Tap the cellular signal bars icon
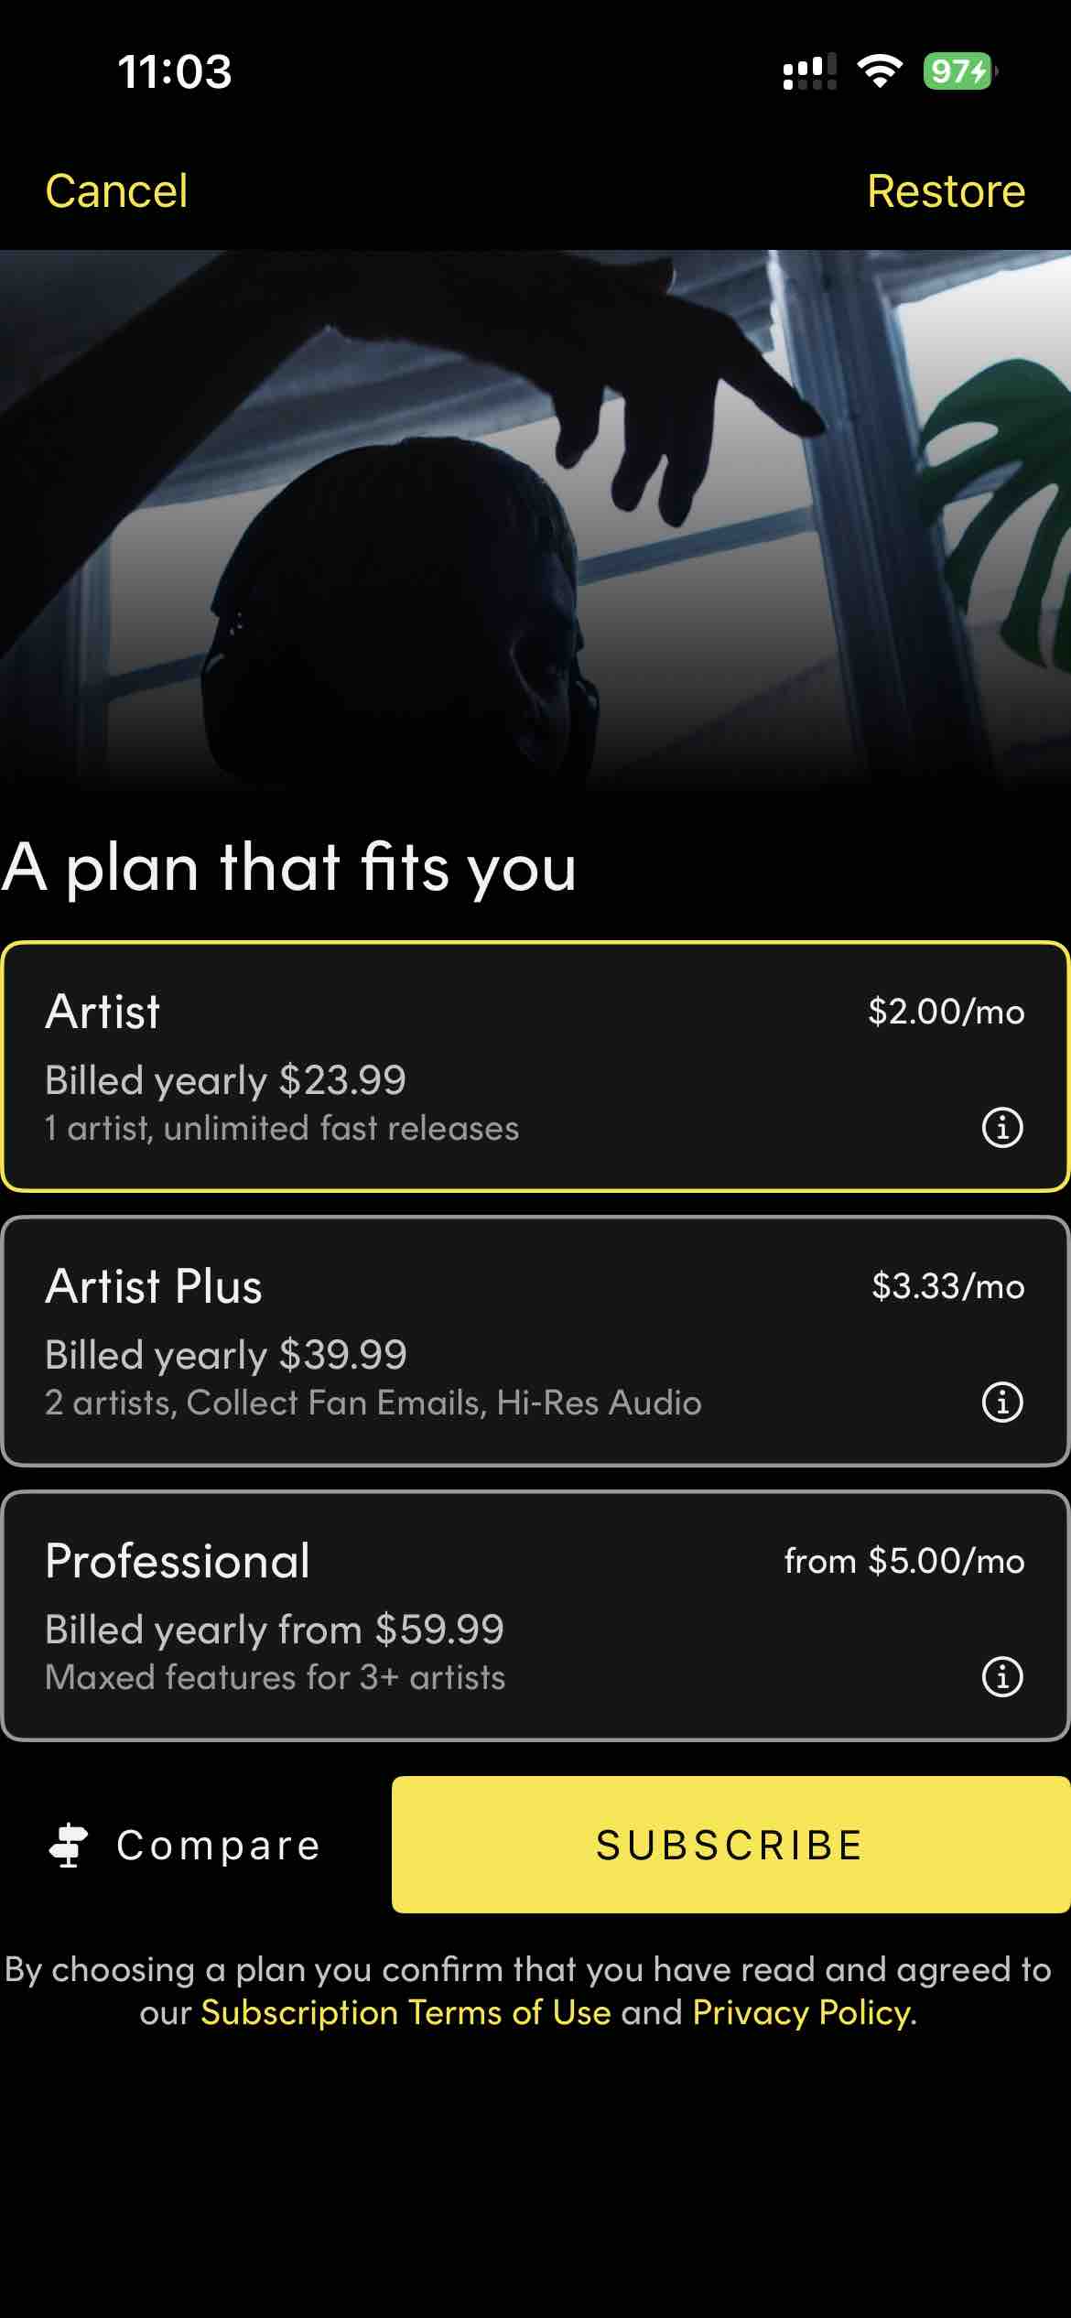 pyautogui.click(x=809, y=71)
